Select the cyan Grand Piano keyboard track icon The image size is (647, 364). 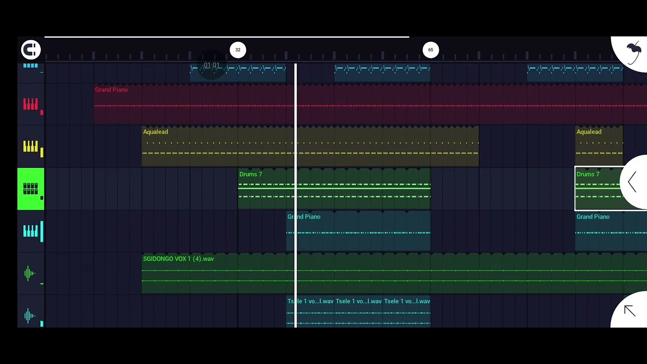pos(30,232)
